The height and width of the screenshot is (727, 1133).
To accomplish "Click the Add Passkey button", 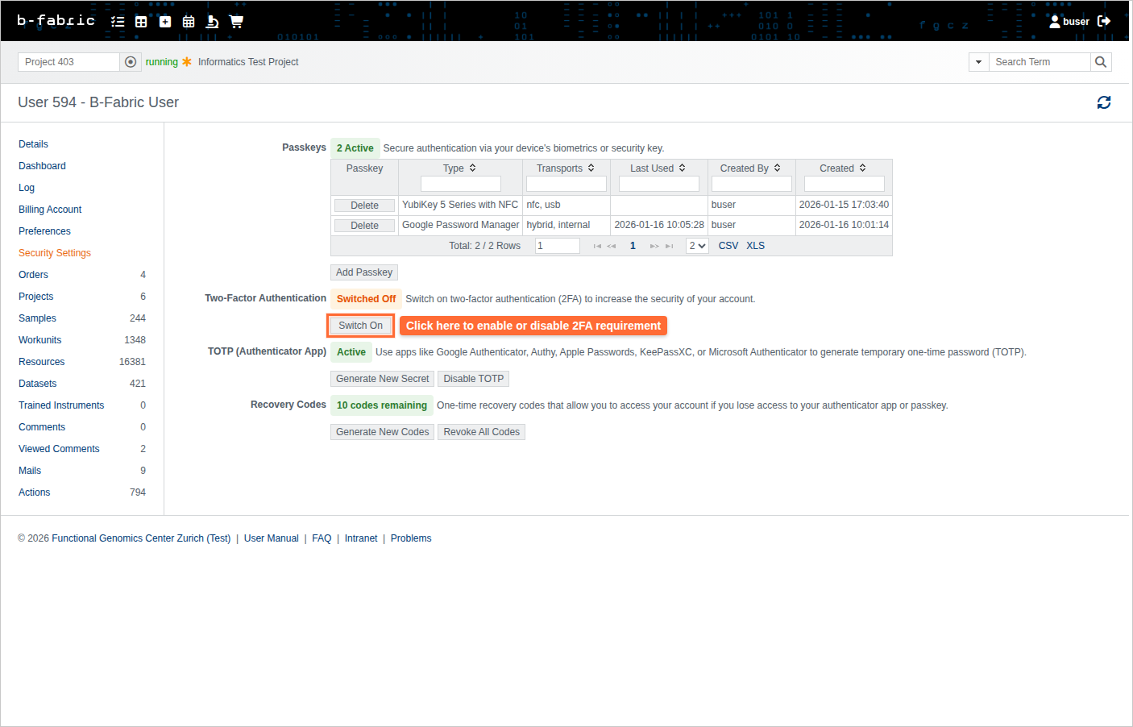I will tap(364, 272).
